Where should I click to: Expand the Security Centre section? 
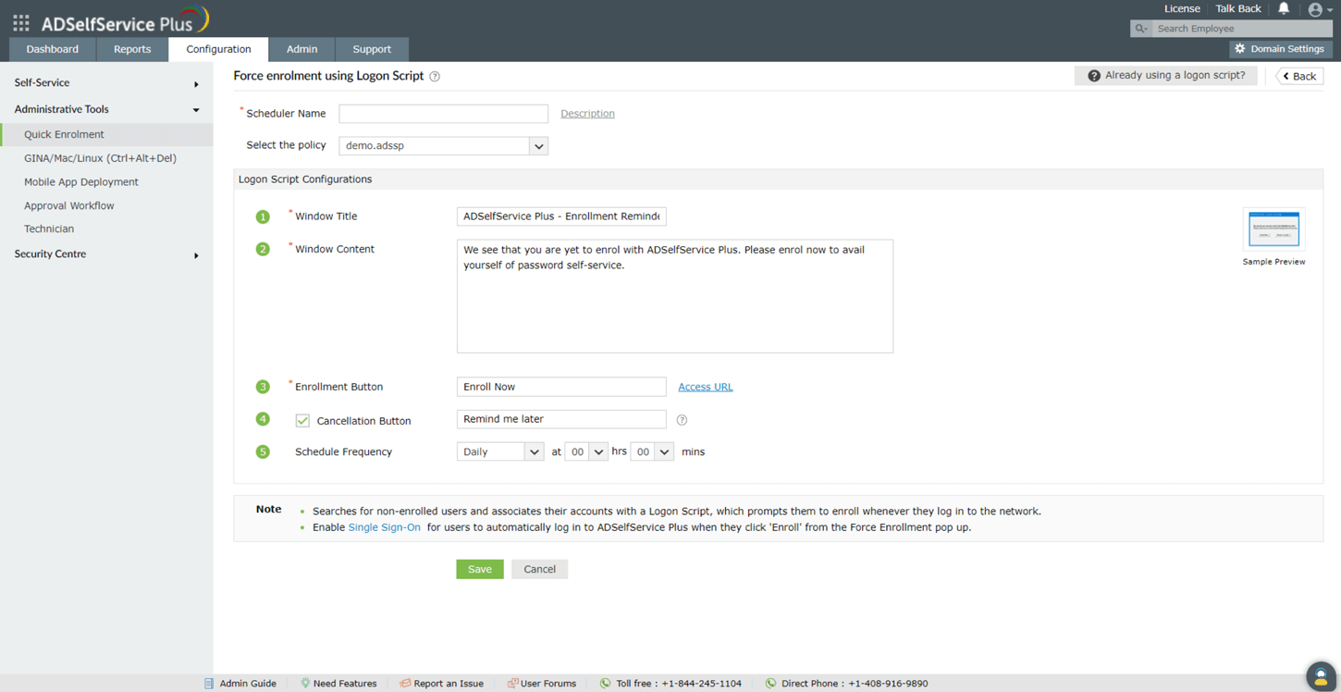pyautogui.click(x=106, y=254)
